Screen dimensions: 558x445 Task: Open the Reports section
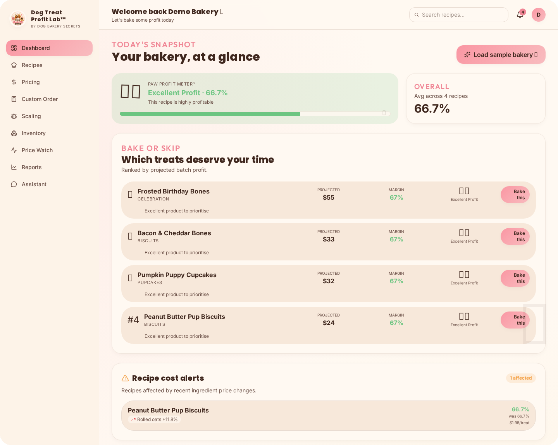click(x=49, y=167)
